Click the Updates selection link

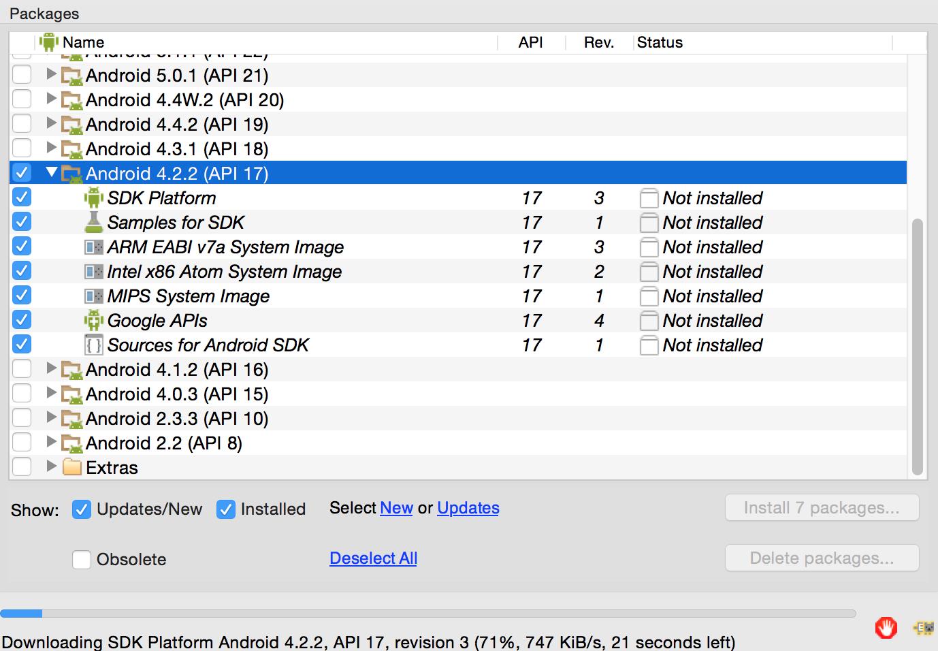click(468, 508)
